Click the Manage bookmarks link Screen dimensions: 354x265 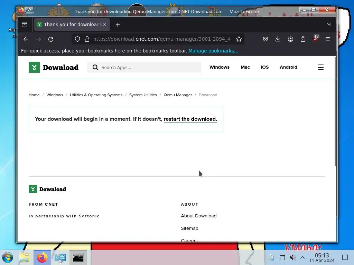click(x=213, y=51)
